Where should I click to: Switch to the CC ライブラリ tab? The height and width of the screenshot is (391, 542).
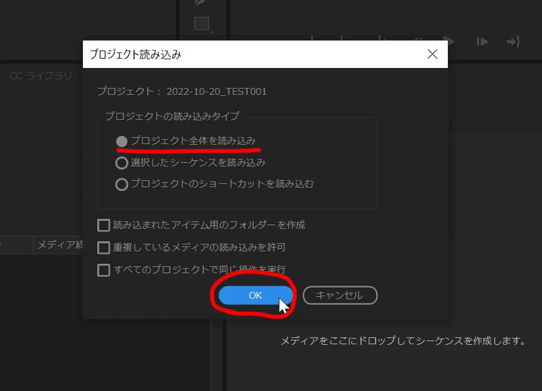41,75
